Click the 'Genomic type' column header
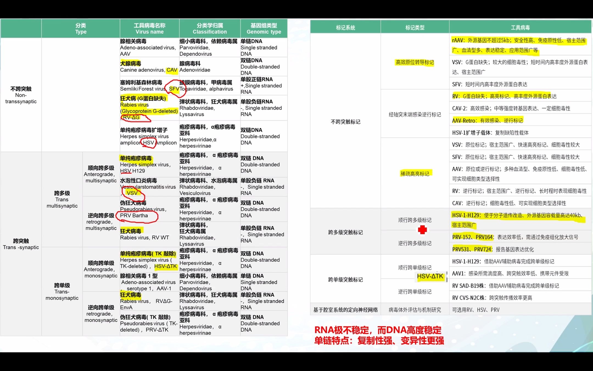 pyautogui.click(x=264, y=29)
